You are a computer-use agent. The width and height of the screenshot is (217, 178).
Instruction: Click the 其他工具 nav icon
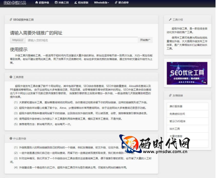coord(56,3)
